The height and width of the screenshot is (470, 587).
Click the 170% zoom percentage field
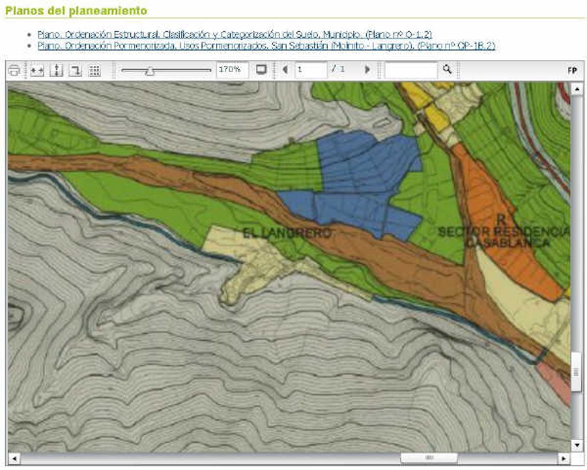[232, 70]
